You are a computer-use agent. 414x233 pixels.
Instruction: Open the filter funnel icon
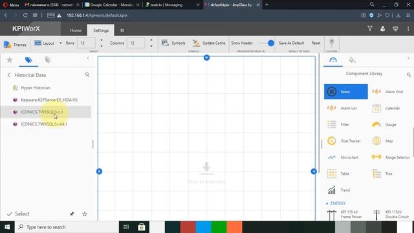[x=370, y=28]
